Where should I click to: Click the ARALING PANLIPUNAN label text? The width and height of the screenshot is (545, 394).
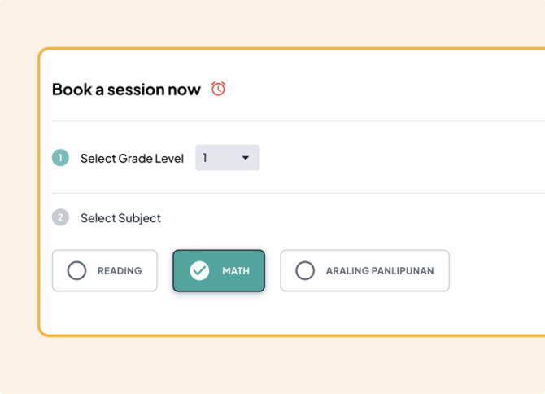(x=380, y=271)
